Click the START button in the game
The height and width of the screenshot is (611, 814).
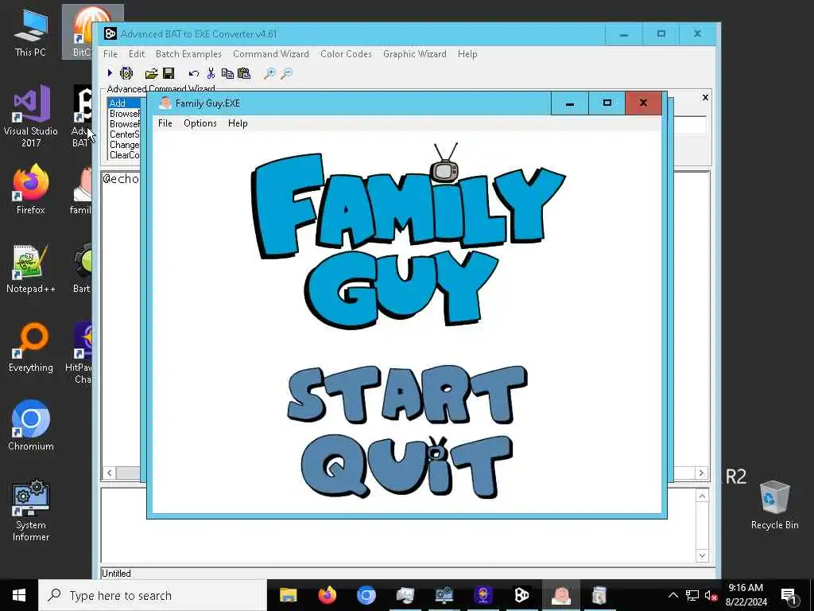(x=408, y=395)
